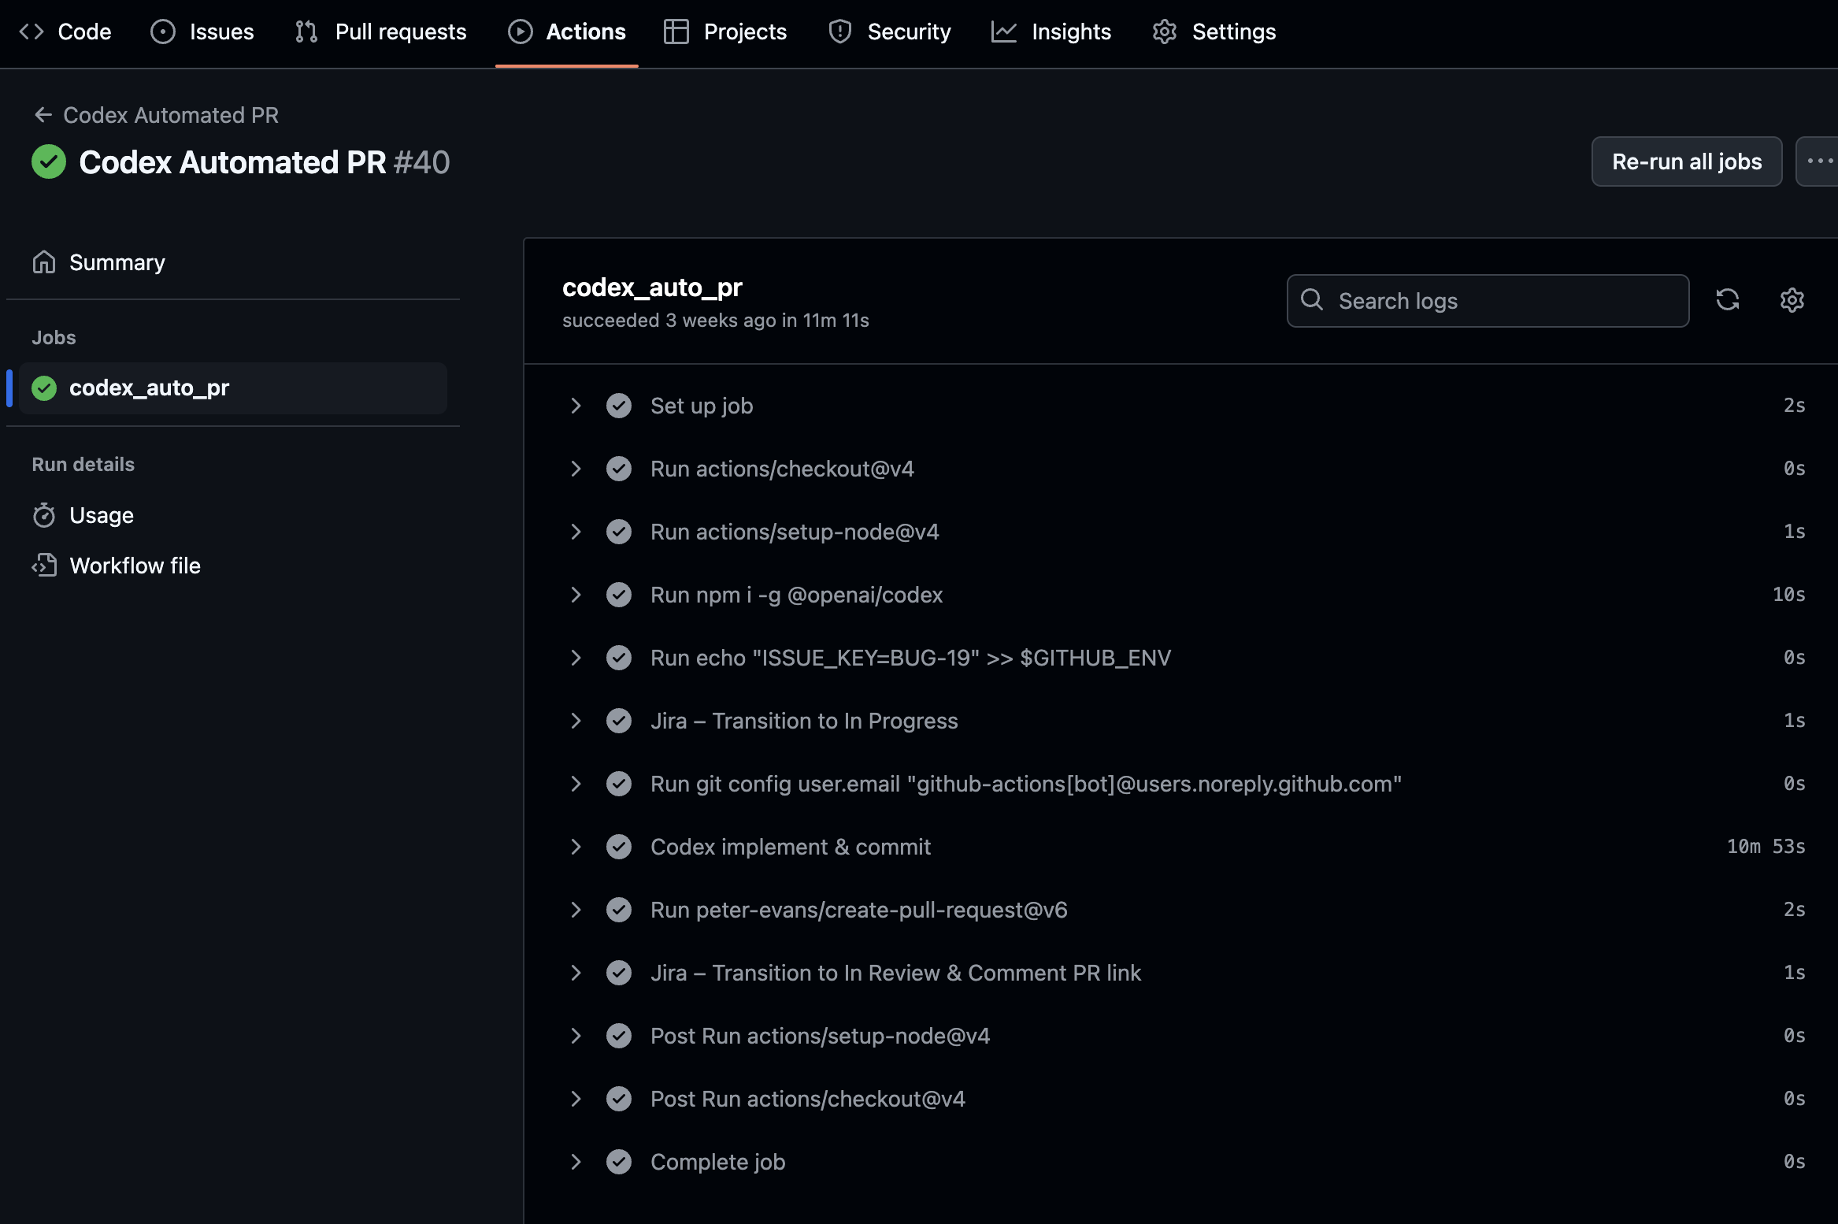Click inside the Search logs input field
1838x1224 pixels.
(1488, 300)
